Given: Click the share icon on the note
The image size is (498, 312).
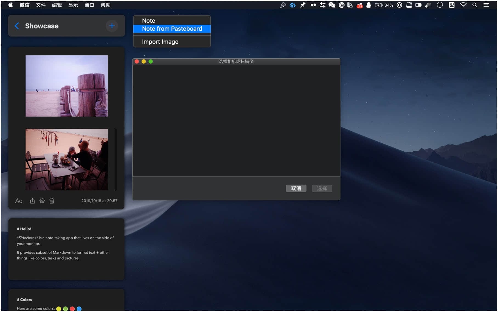Looking at the screenshot, I should coord(32,201).
